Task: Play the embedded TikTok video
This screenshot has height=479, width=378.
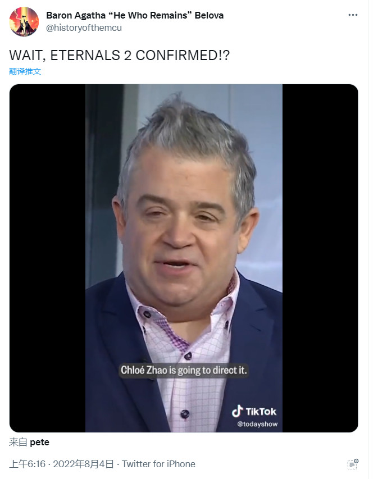Action: coord(184,258)
